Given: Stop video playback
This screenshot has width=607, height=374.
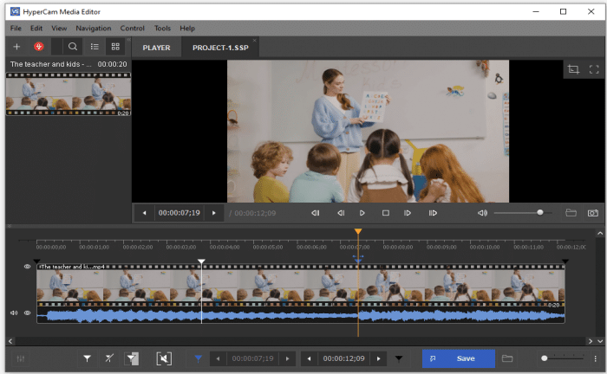Looking at the screenshot, I should click(386, 213).
